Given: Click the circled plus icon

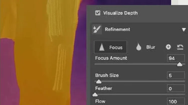Looking at the screenshot, I should coord(168,47).
